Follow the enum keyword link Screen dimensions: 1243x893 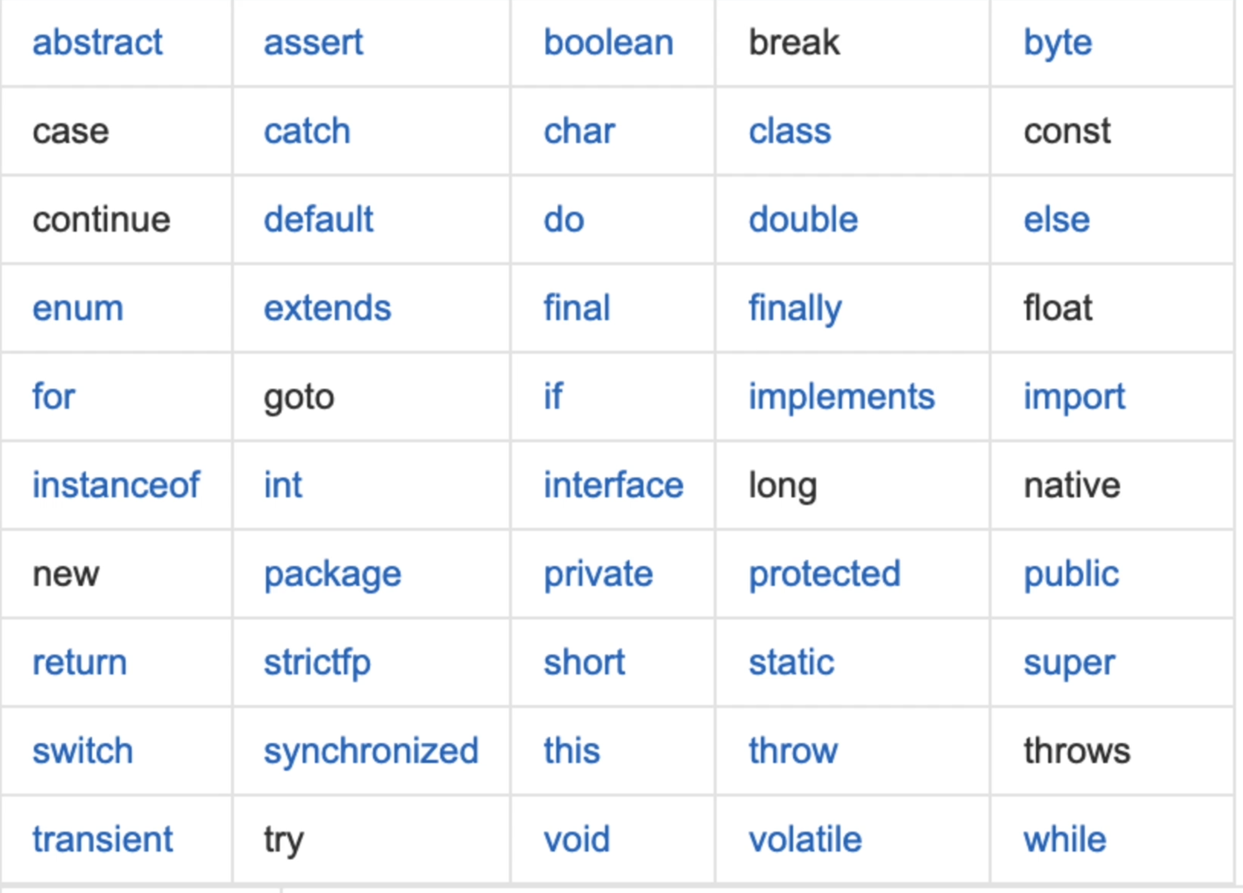tap(78, 308)
